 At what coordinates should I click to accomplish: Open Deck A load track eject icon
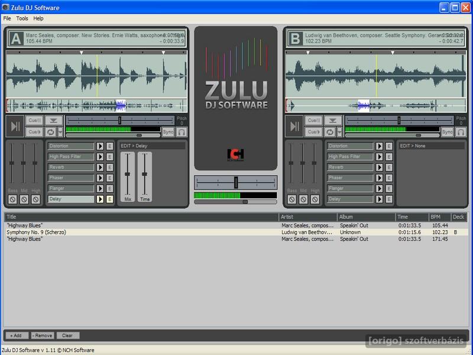pyautogui.click(x=53, y=121)
